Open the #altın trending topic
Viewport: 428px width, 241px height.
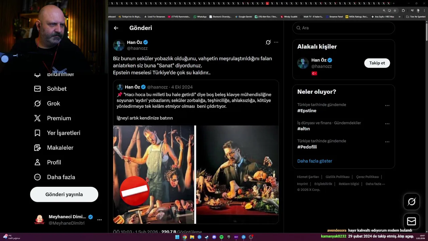(304, 129)
